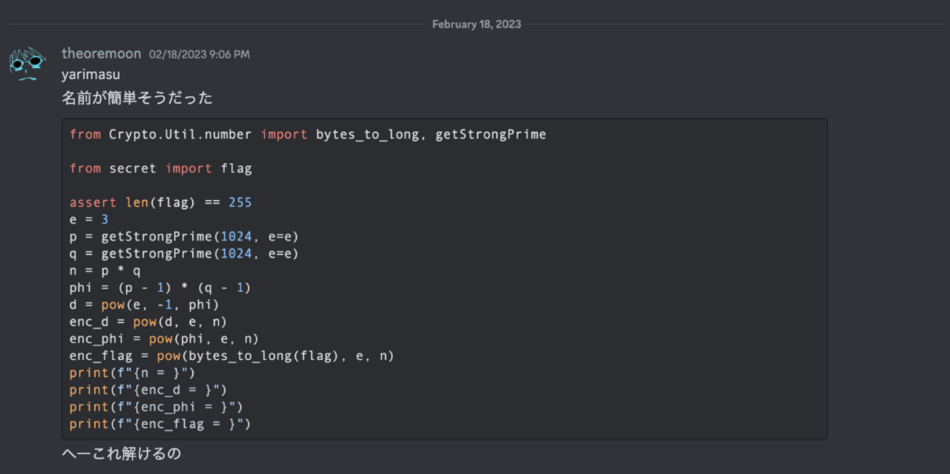
Task: Click the print(f"{n = }") line
Action: (132, 372)
